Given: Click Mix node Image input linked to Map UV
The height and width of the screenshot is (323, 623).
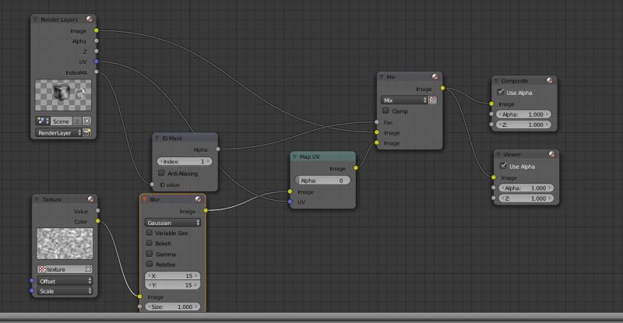Looking at the screenshot, I should [377, 142].
